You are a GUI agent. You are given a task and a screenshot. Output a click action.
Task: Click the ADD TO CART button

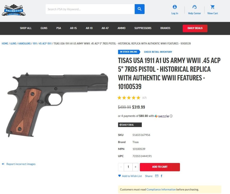(160, 167)
